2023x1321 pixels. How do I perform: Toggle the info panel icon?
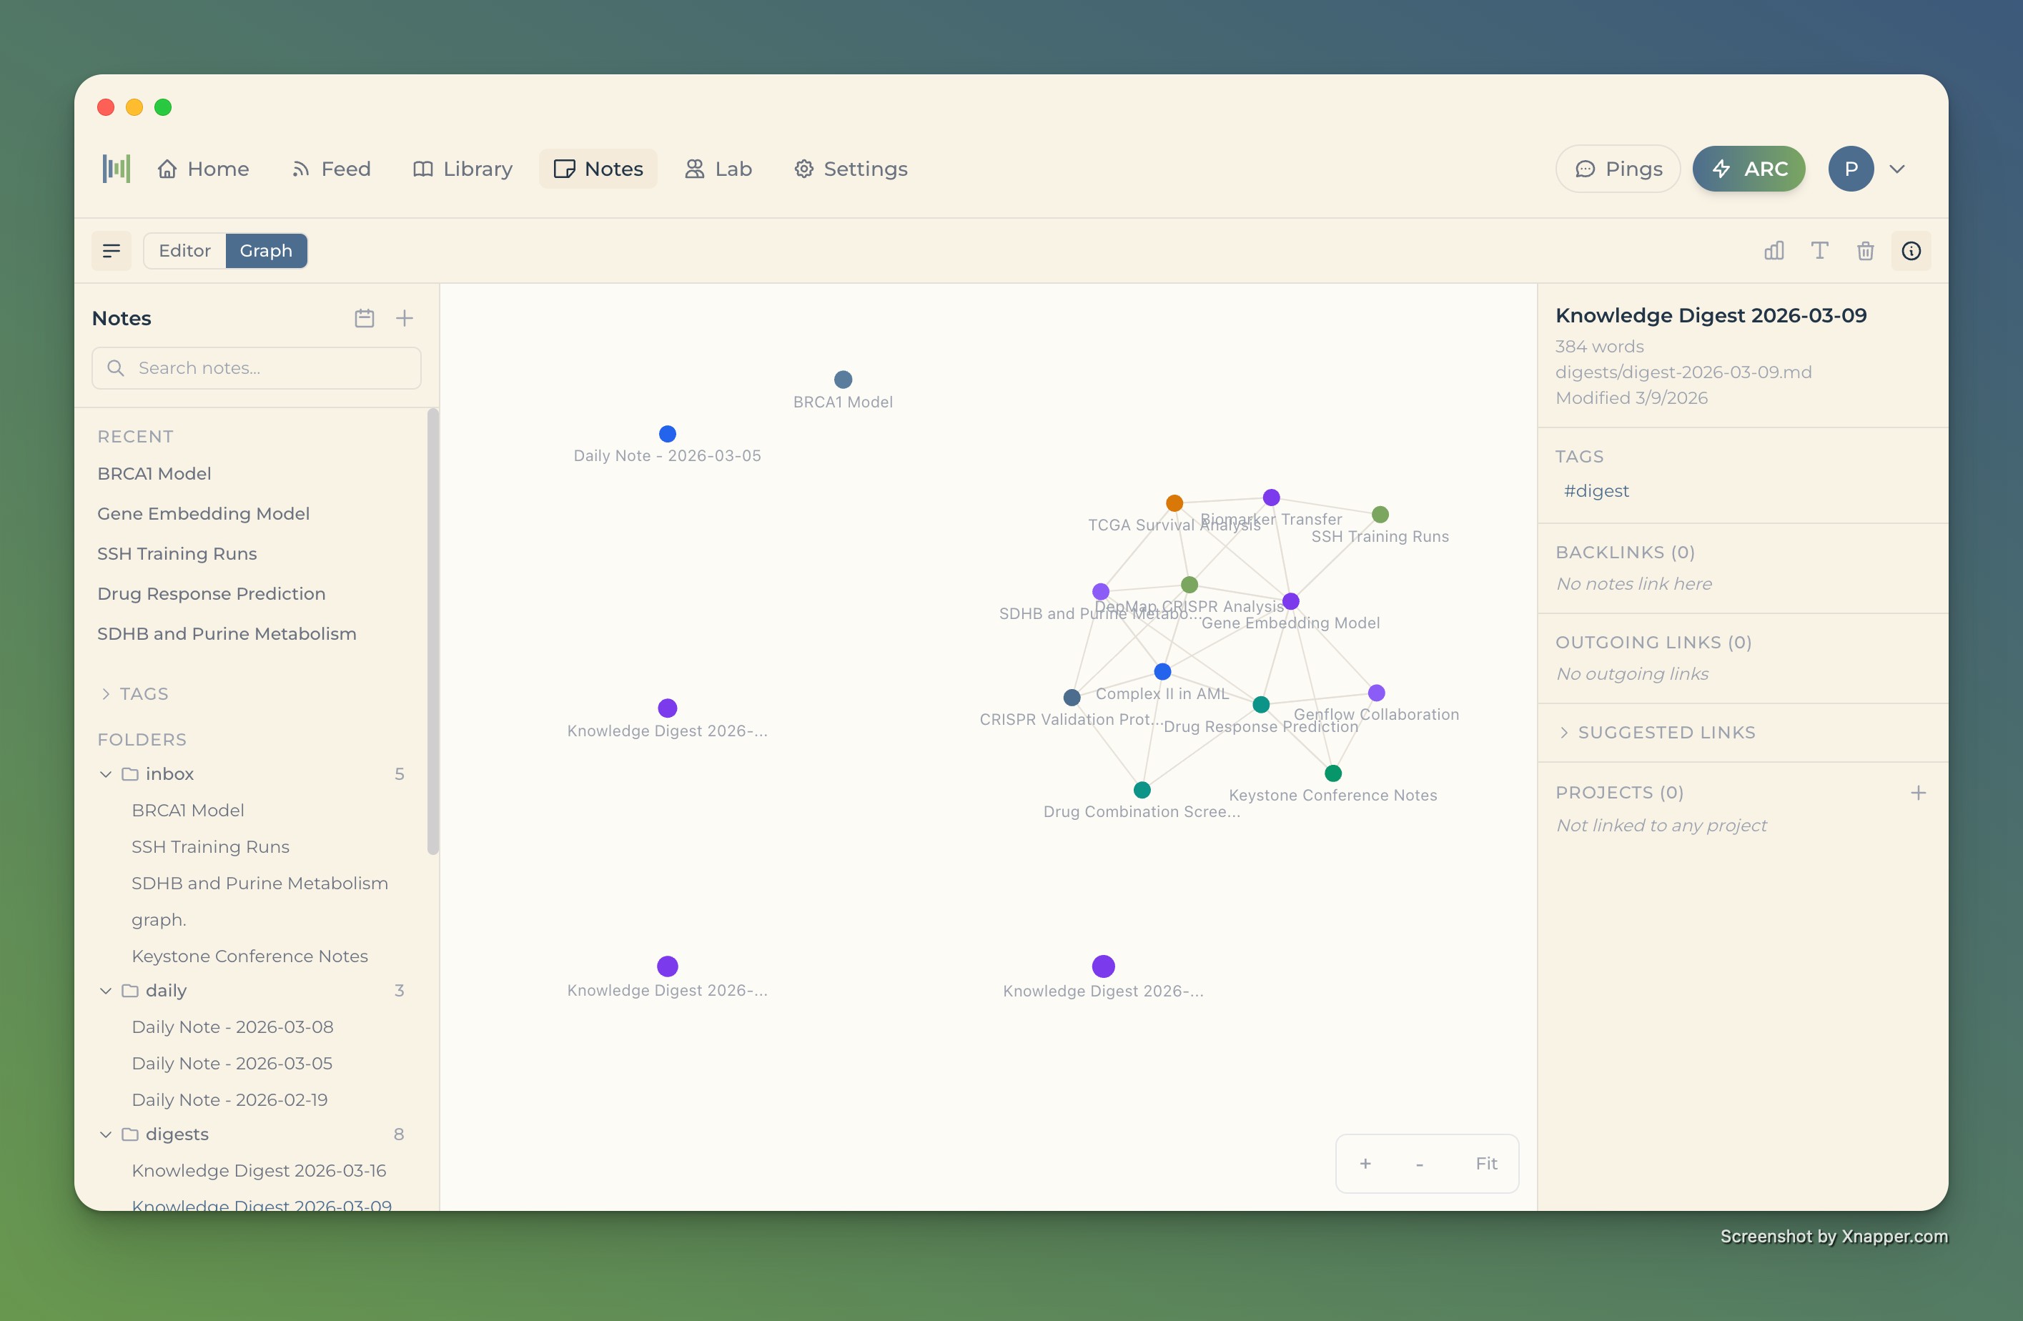point(1911,251)
